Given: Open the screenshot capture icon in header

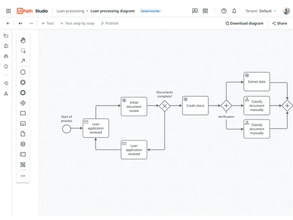Looking at the screenshot, I should coord(205,11).
